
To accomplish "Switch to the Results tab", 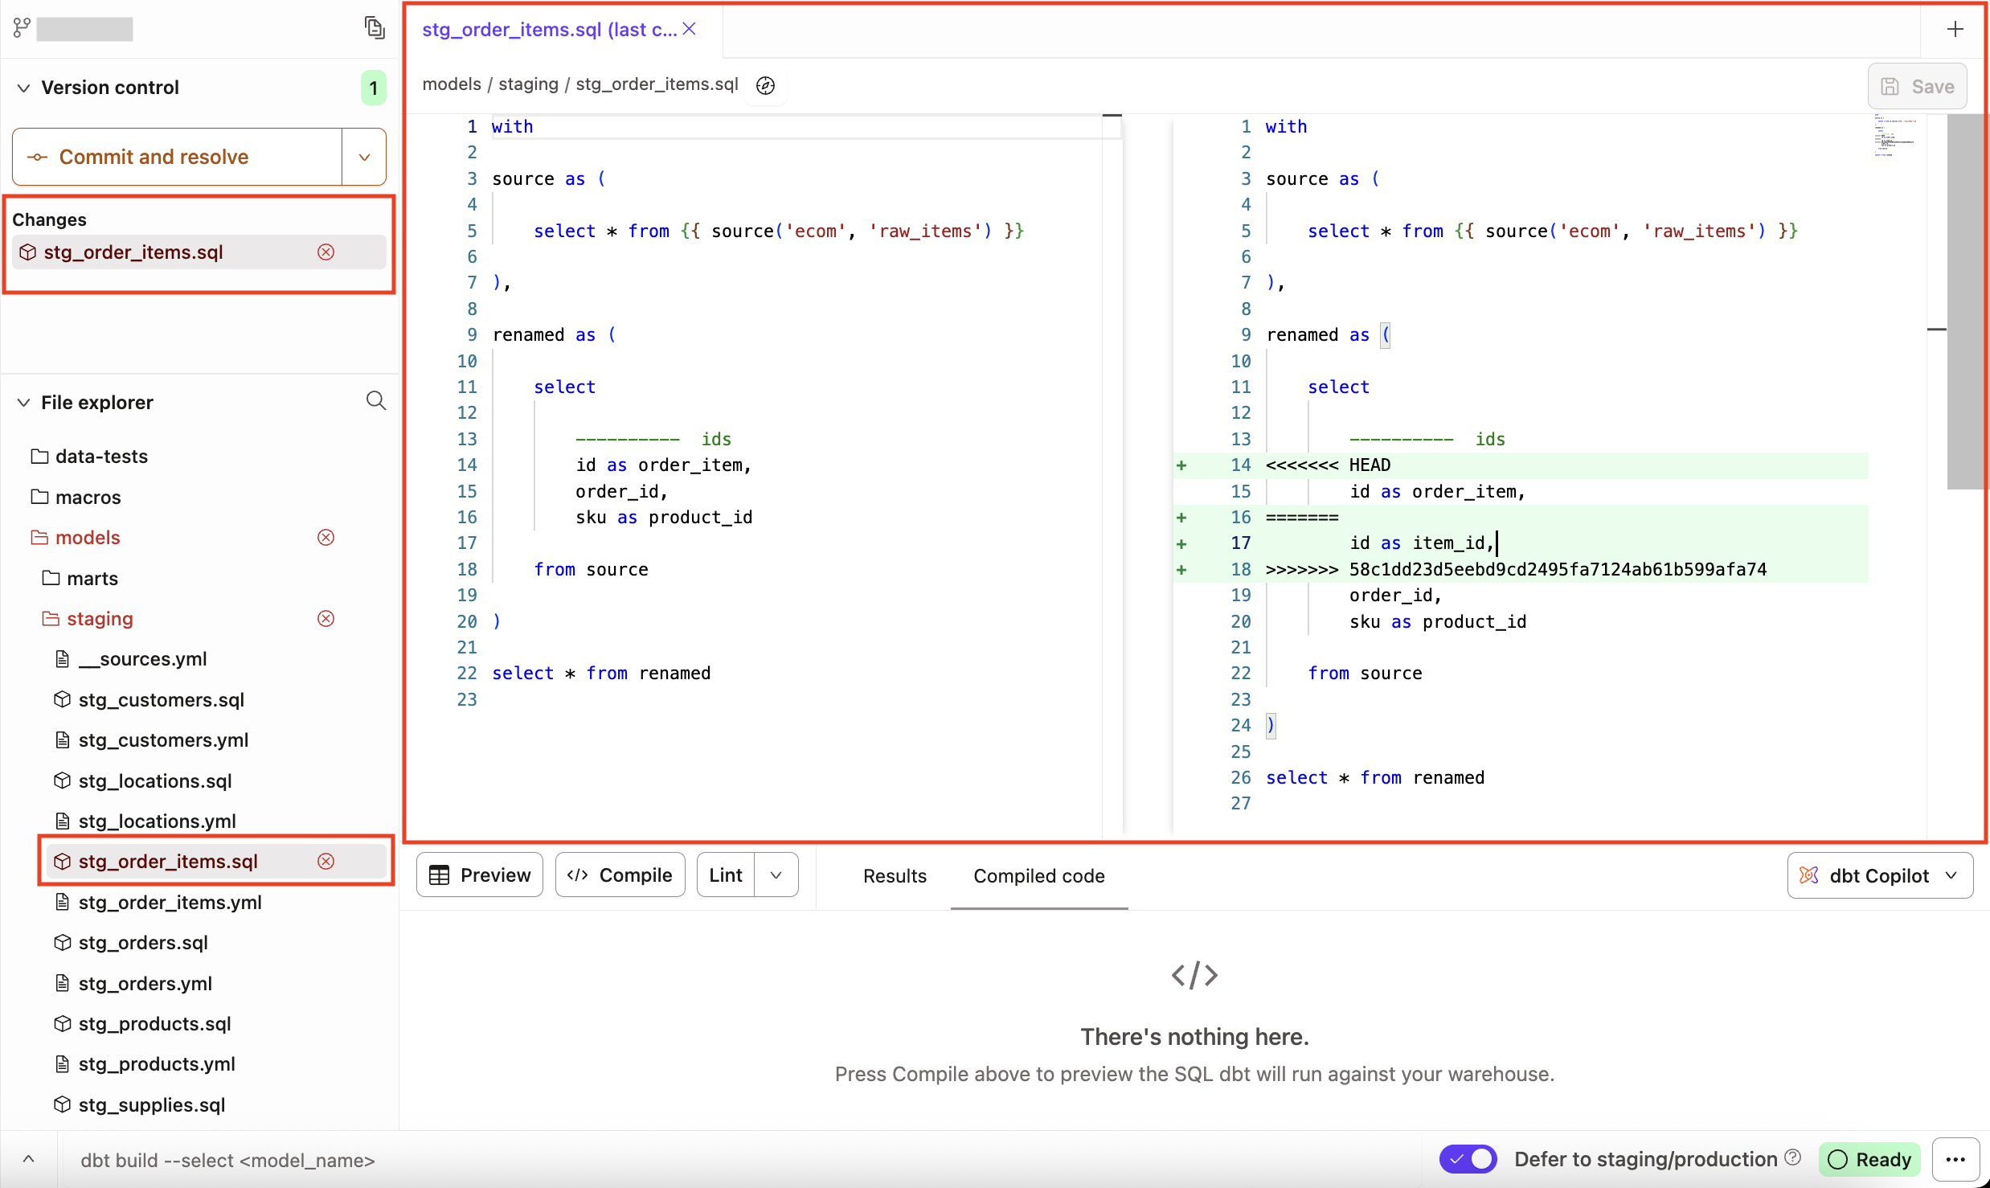I will 895,876.
